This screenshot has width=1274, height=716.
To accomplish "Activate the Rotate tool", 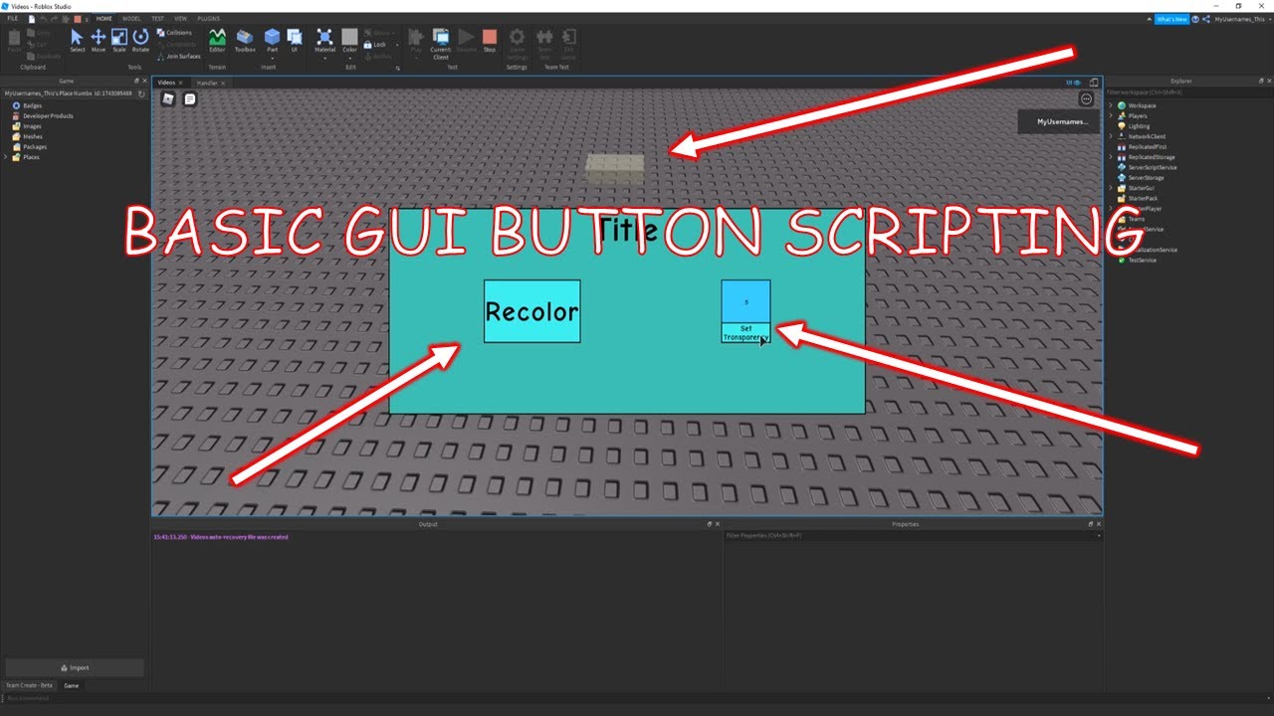I will pyautogui.click(x=140, y=40).
